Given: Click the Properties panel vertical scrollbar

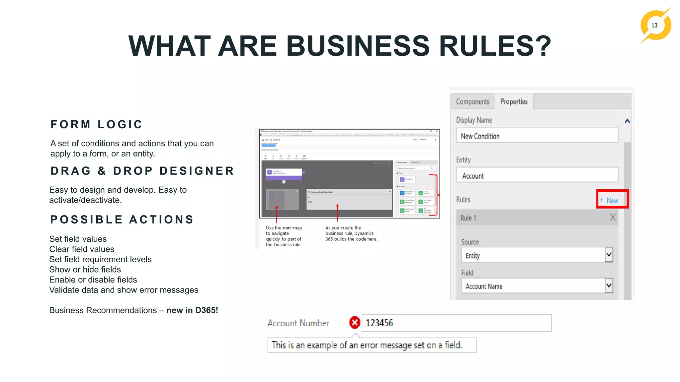Looking at the screenshot, I should click(627, 221).
